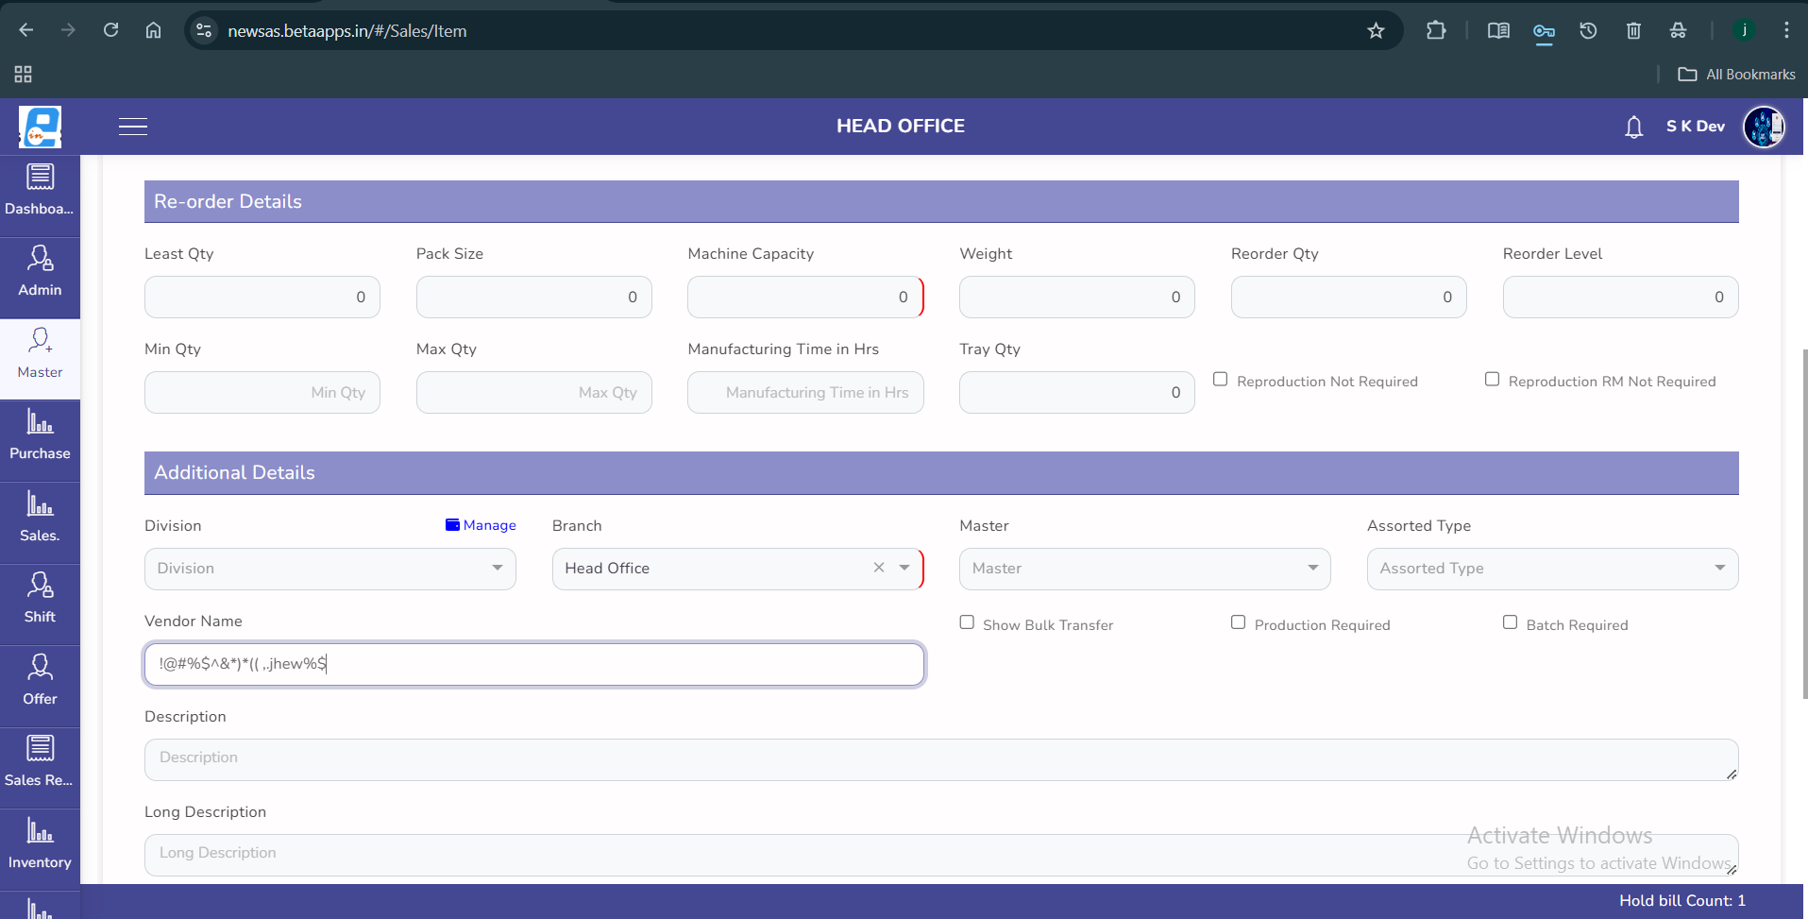
Task: Click the Manage link beside Division
Action: 482,525
